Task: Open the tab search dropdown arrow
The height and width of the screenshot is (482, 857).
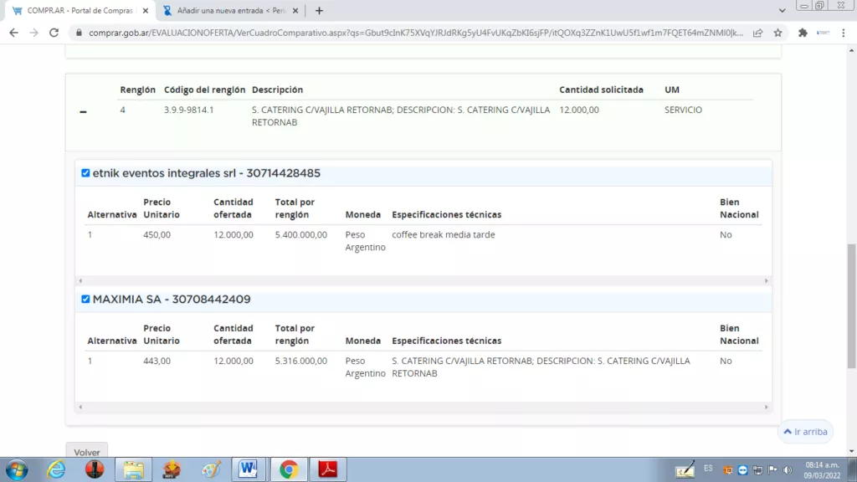Action: click(x=782, y=10)
